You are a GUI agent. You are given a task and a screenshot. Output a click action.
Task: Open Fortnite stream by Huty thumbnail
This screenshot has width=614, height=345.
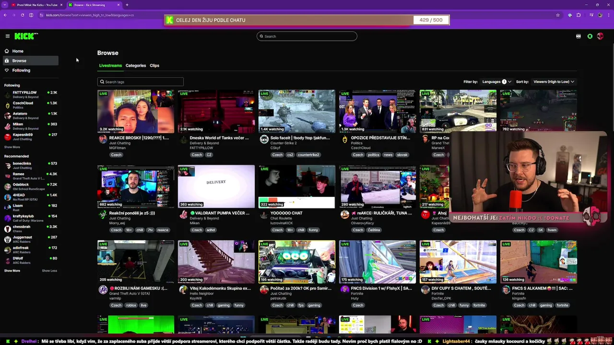[378, 262]
